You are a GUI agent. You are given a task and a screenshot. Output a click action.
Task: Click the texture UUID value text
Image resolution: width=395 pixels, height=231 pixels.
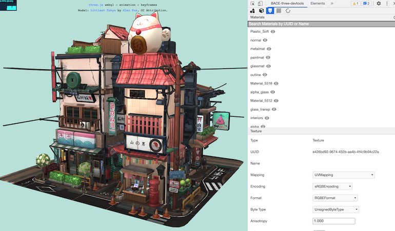click(346, 152)
